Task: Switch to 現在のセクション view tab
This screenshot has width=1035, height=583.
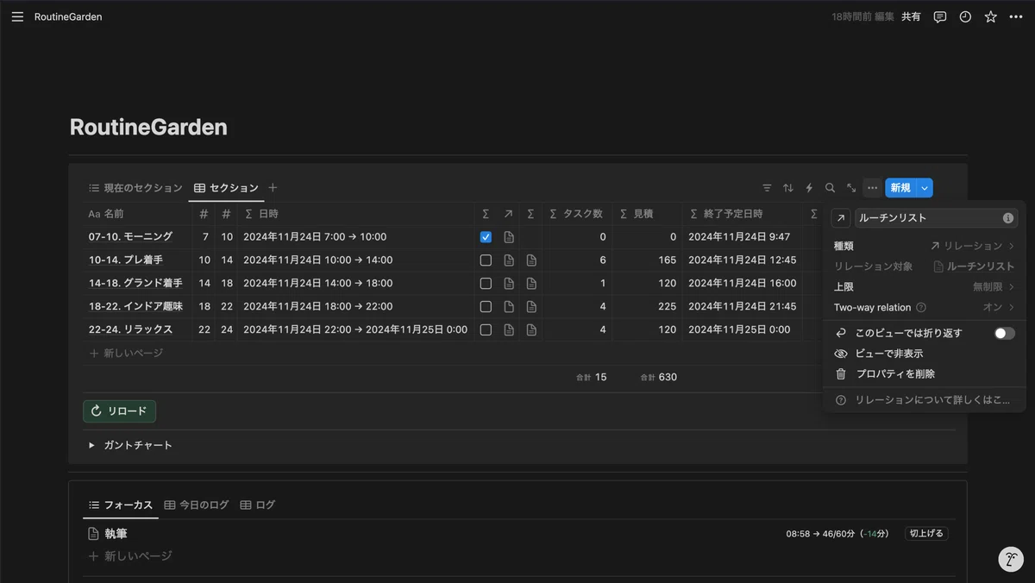Action: [x=135, y=187]
